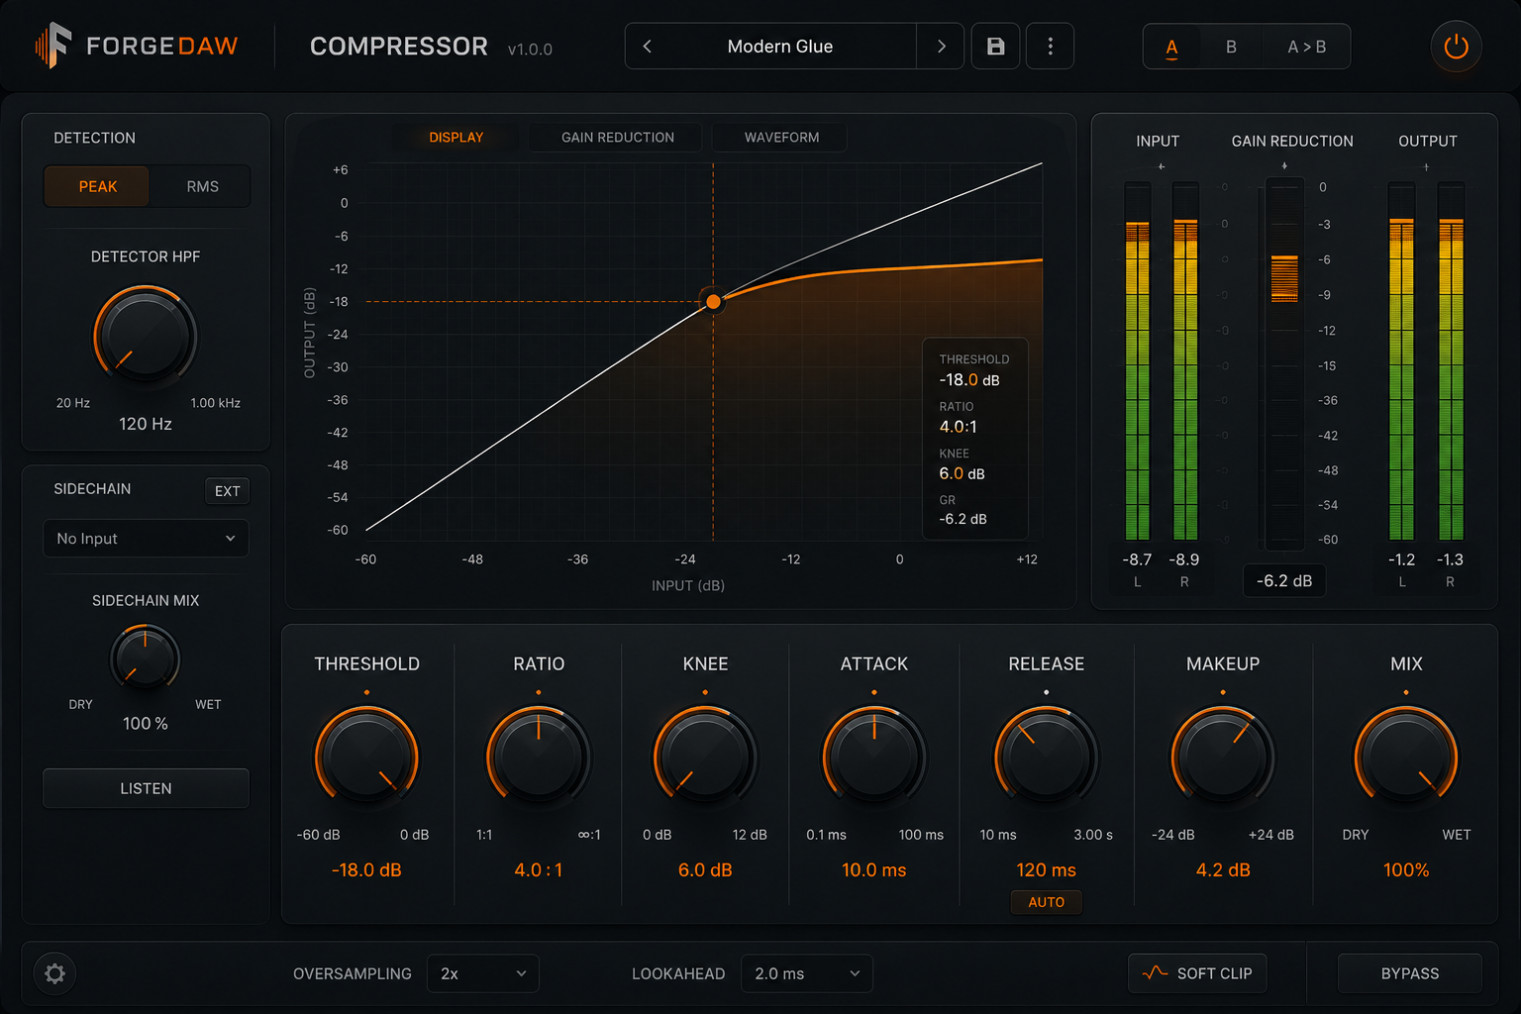Open the Lookahead 2.0 ms dropdown
This screenshot has height=1014, width=1521.
806,973
